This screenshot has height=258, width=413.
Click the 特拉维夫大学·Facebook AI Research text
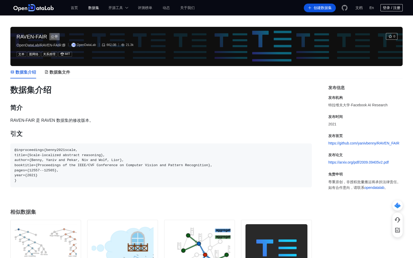[358, 105]
